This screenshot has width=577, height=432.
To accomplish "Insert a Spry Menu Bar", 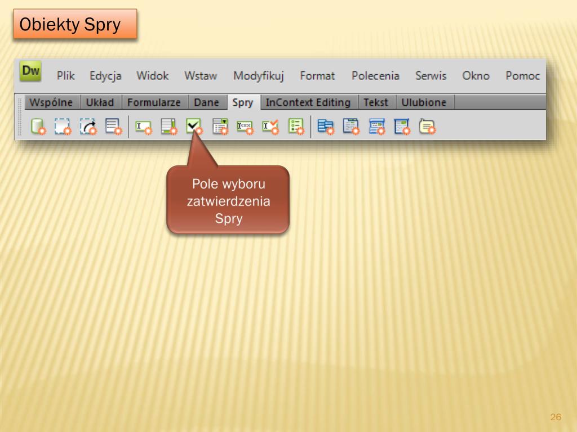I will click(x=326, y=127).
